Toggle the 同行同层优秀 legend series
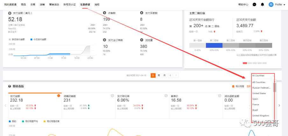Image resolution: width=288 pixels, height=136 pixels. pyautogui.click(x=52, y=121)
